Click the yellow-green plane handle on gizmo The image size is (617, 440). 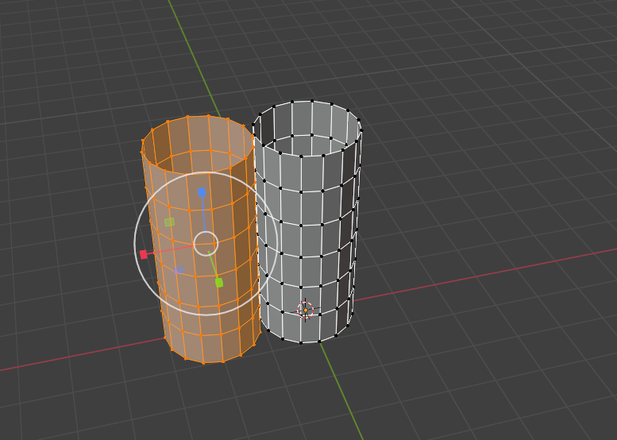(x=169, y=222)
